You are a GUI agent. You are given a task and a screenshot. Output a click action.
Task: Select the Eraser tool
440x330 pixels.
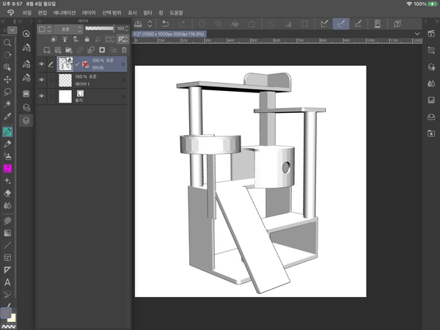click(7, 193)
